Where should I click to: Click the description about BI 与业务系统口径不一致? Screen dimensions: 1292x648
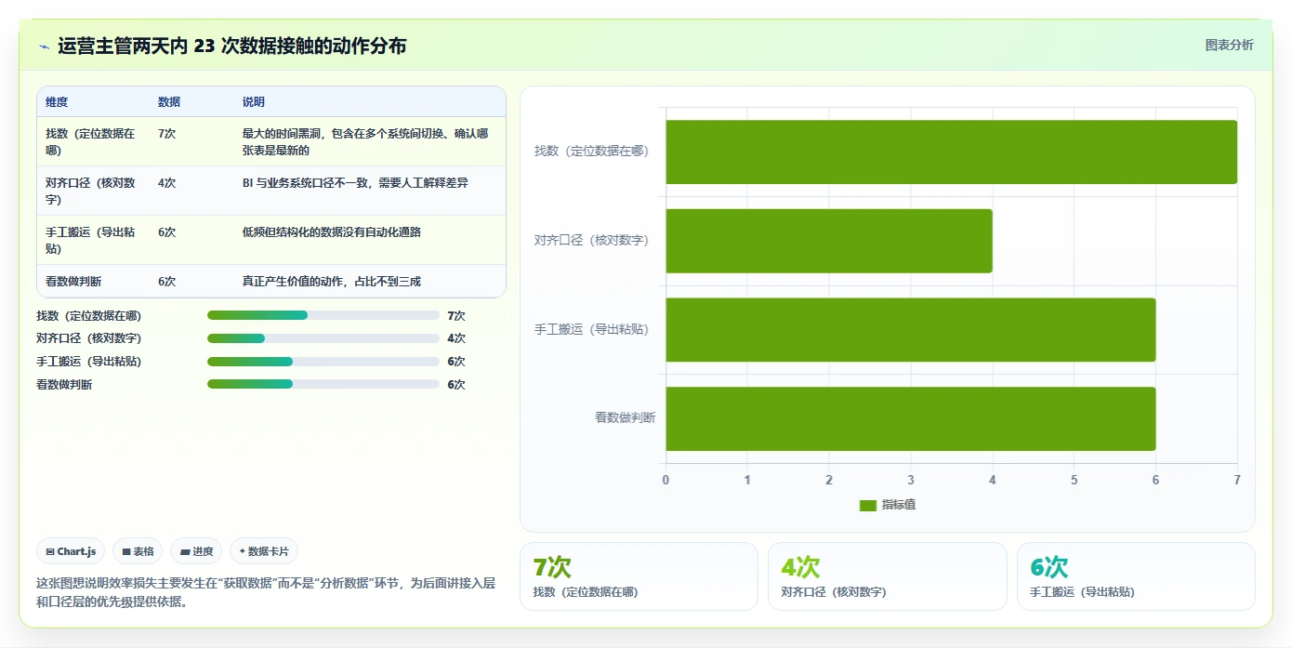355,183
